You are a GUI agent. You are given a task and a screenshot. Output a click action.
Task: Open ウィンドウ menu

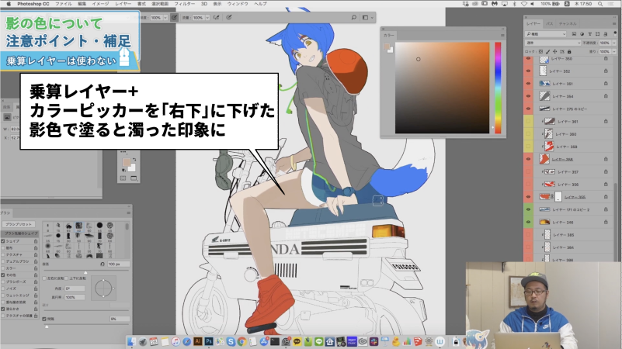(x=238, y=4)
